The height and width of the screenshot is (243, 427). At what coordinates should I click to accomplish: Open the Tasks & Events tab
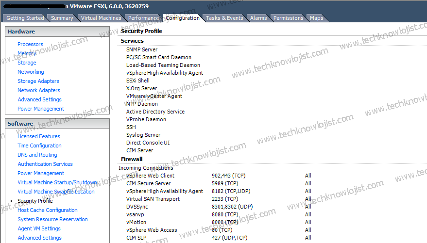coord(224,18)
